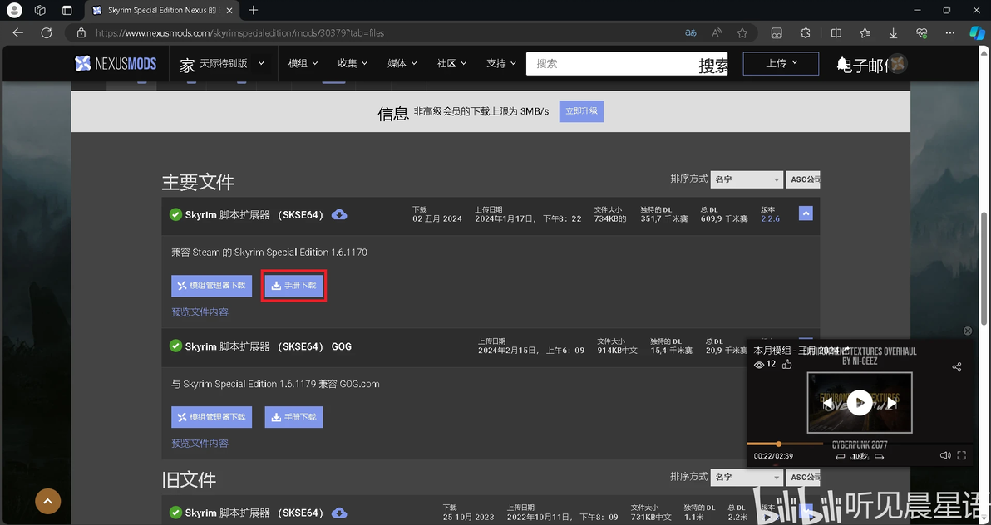The height and width of the screenshot is (525, 991).
Task: Open the 支持 menu
Action: [x=501, y=63]
